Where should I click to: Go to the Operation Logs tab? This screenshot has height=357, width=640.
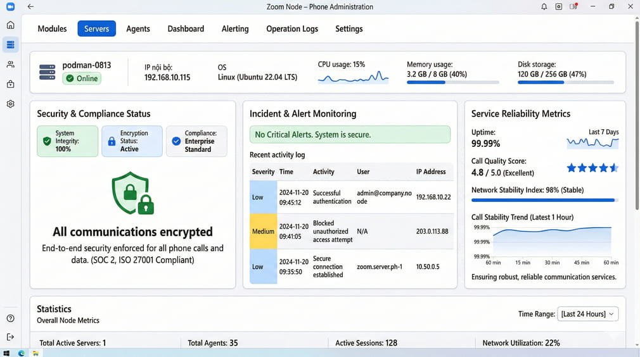292,28
